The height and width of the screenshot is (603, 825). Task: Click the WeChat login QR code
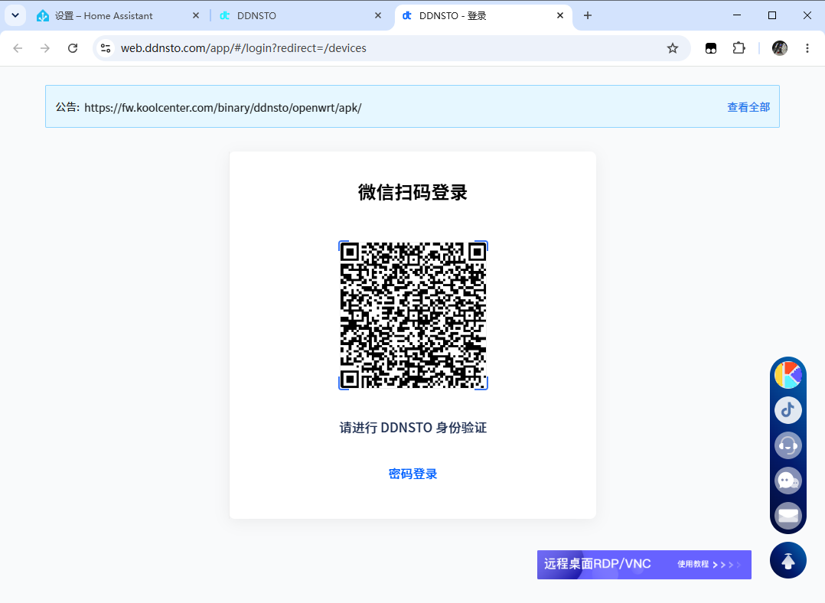tap(413, 315)
